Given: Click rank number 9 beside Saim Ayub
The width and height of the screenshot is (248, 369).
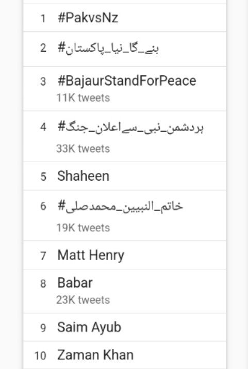Looking at the screenshot, I should pyautogui.click(x=43, y=328).
